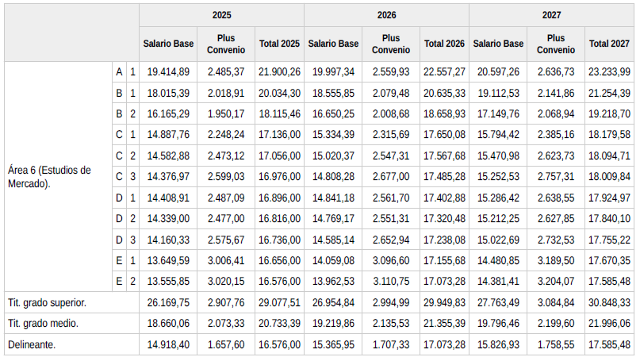Viewport: 640px width, 357px height.
Task: Click the cell containing 19.414,89
Action: (x=168, y=72)
